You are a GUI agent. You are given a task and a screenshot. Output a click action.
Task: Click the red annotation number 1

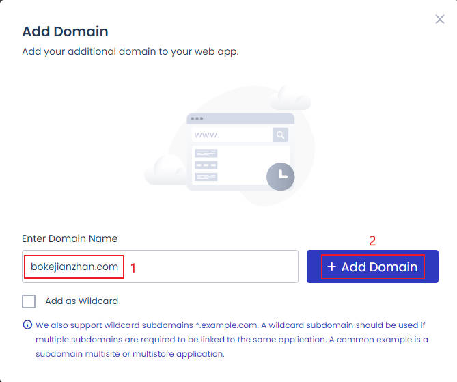pos(133,268)
